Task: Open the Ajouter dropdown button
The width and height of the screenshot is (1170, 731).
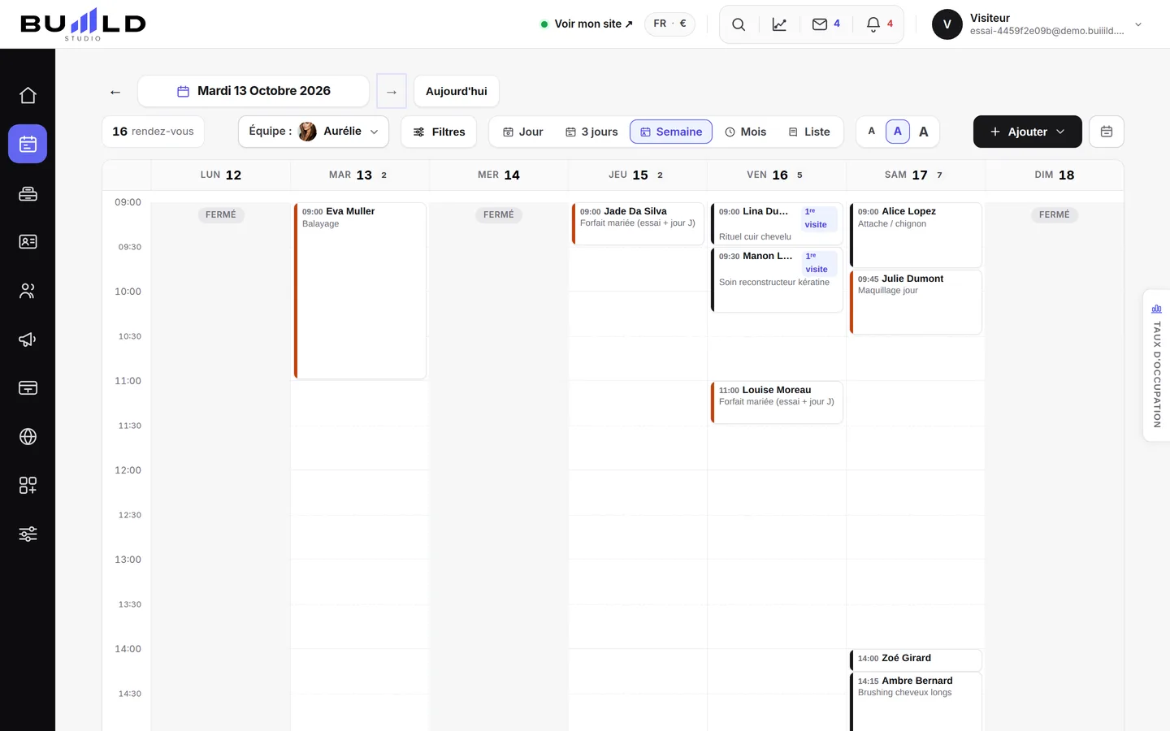Action: 1028,132
